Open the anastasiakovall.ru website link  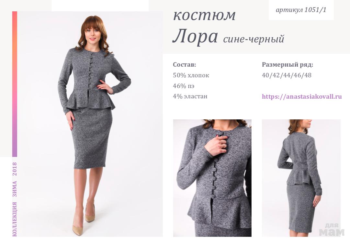point(302,96)
